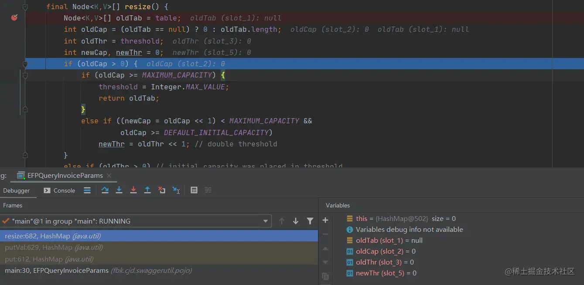Screen dimensions: 584x285
Task: Select variable oldThr (slot_3) = 0
Action: pyautogui.click(x=380, y=262)
